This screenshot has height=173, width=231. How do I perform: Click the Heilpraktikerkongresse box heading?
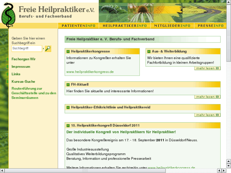tap(91, 51)
